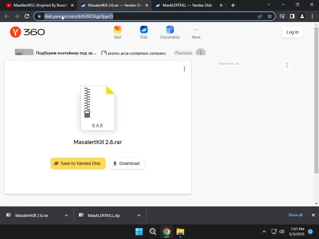Click the Yandex 360 logo
Screen dimensions: 319x239
(x=27, y=32)
